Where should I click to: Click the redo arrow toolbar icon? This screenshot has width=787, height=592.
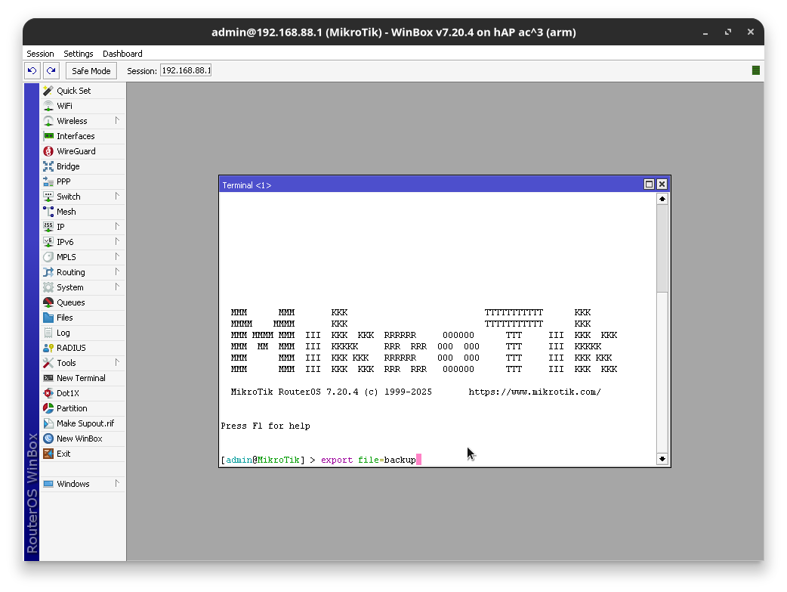click(x=51, y=70)
